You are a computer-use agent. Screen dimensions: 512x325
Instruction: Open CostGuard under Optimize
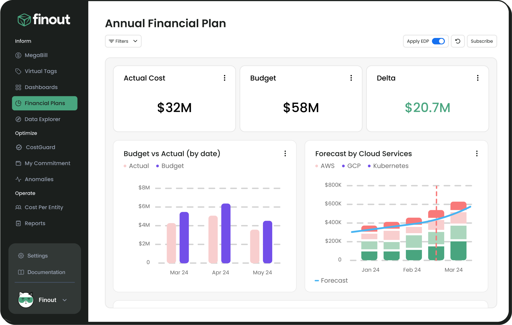point(40,147)
